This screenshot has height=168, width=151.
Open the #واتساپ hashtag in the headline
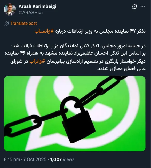[x=44, y=31]
